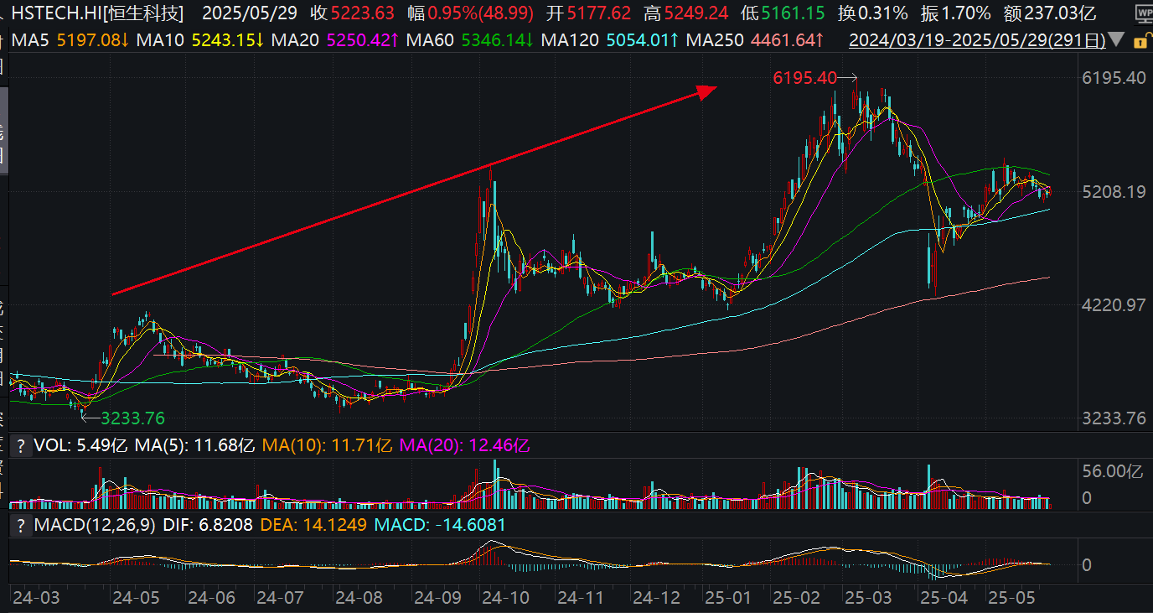
Task: Click the WPS monitor icon at top right
Action: point(1144,13)
